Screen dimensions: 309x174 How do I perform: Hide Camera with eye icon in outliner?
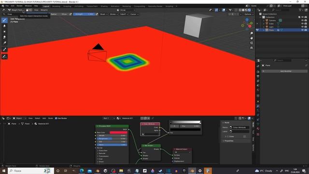[x=303, y=20]
